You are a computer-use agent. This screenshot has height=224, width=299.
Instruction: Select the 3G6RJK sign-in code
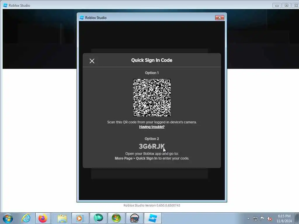(x=152, y=146)
